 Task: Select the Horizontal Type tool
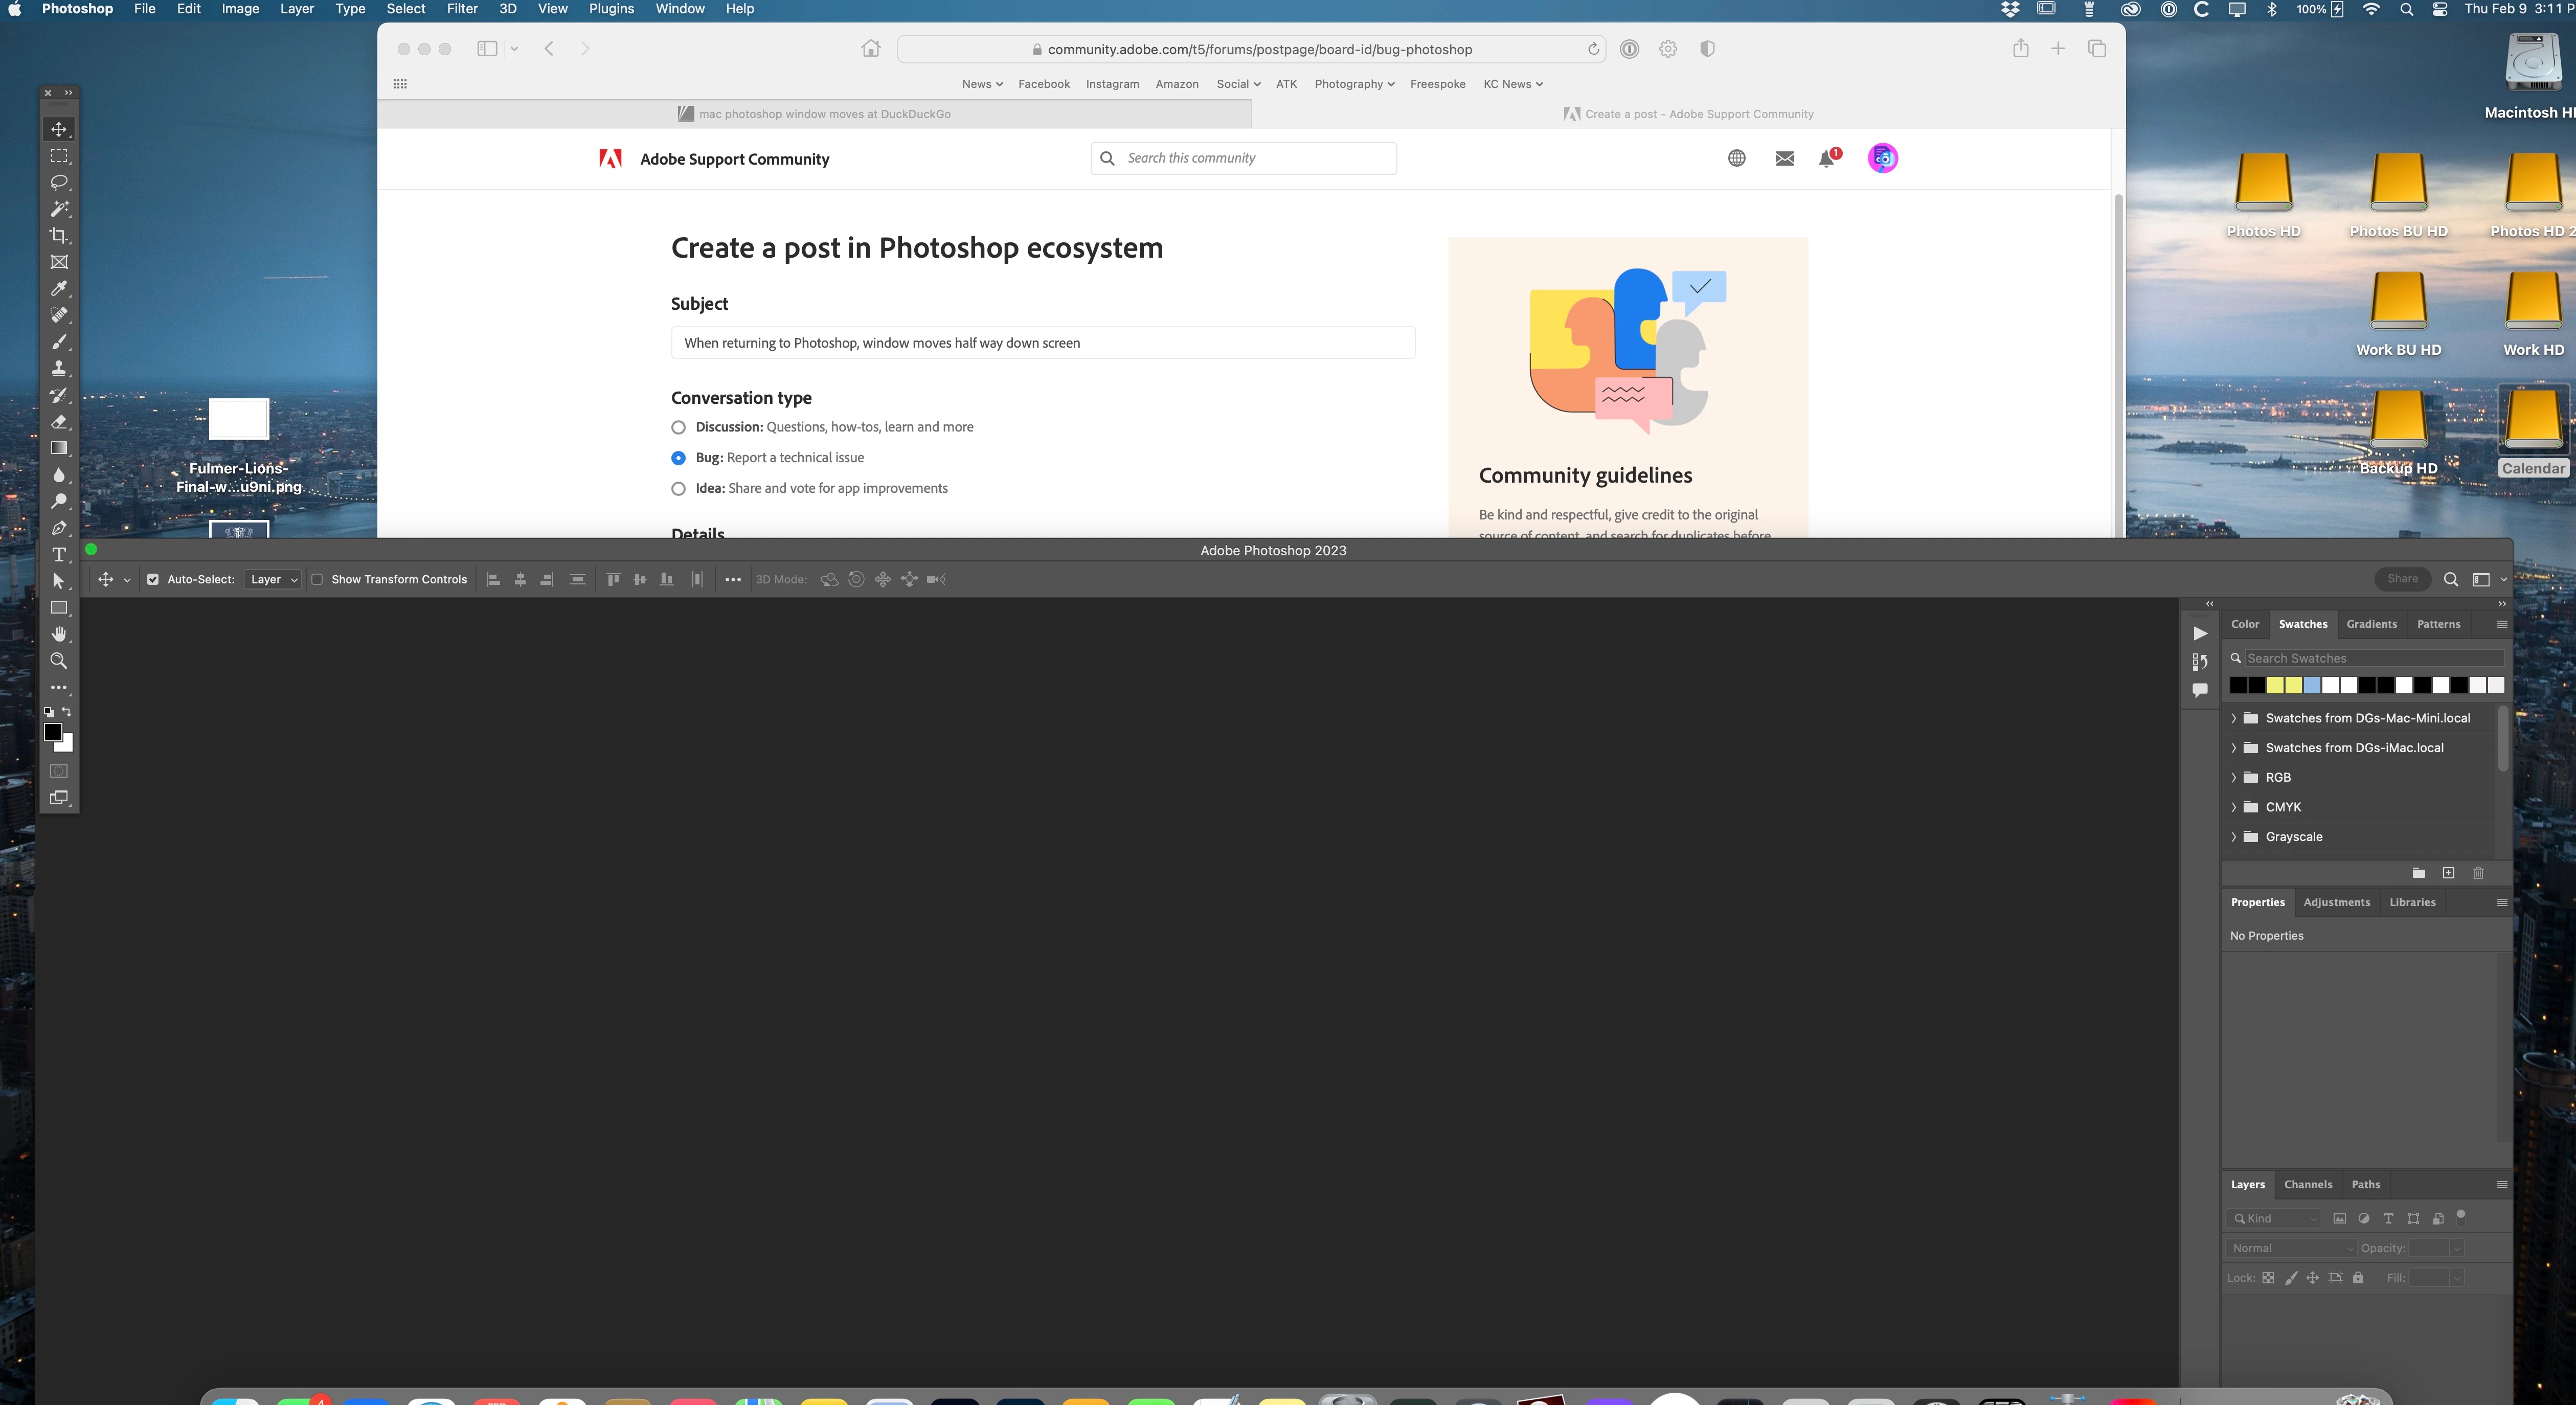[59, 555]
